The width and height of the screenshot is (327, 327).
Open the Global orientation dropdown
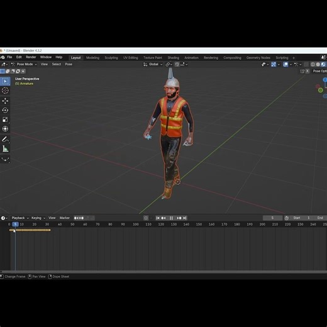(153, 64)
